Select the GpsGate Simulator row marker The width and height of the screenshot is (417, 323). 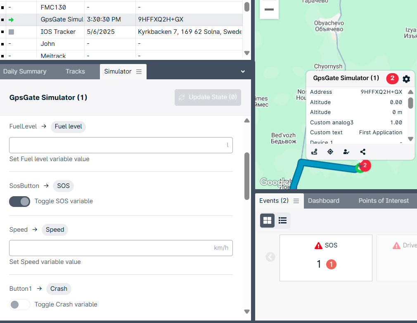(x=2, y=20)
